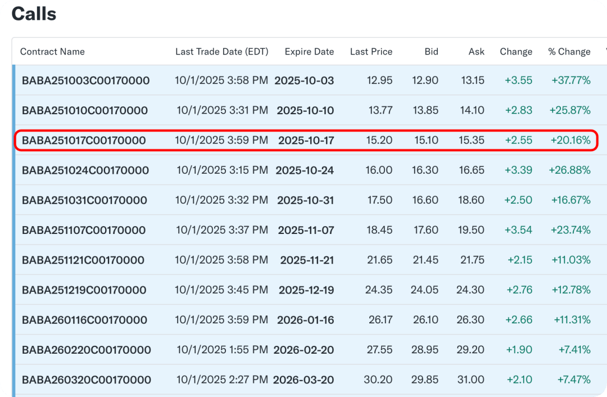607x397 pixels.
Task: Click expire date 2025-10-24
Action: (305, 170)
